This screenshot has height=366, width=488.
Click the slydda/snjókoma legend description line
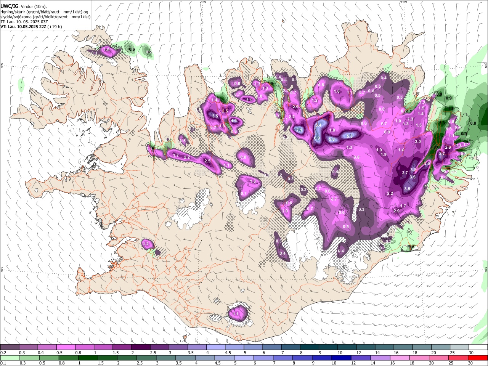[x=45, y=17]
